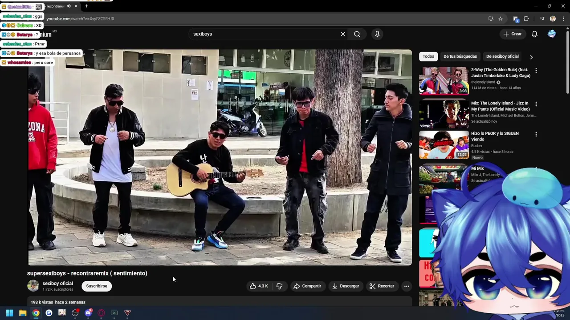Select the De tus búsquedas chip

pos(460,56)
